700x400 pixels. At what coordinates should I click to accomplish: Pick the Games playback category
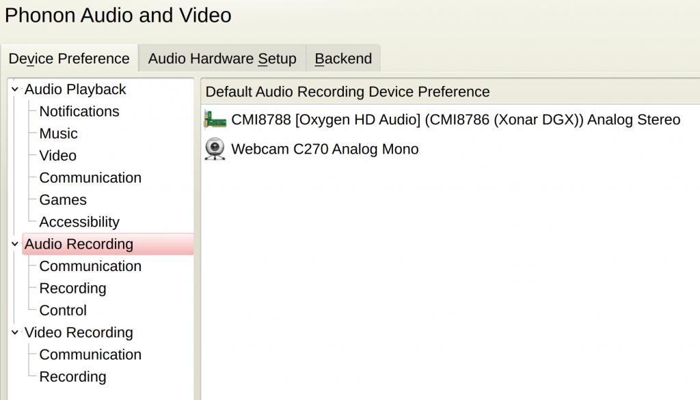(x=63, y=200)
